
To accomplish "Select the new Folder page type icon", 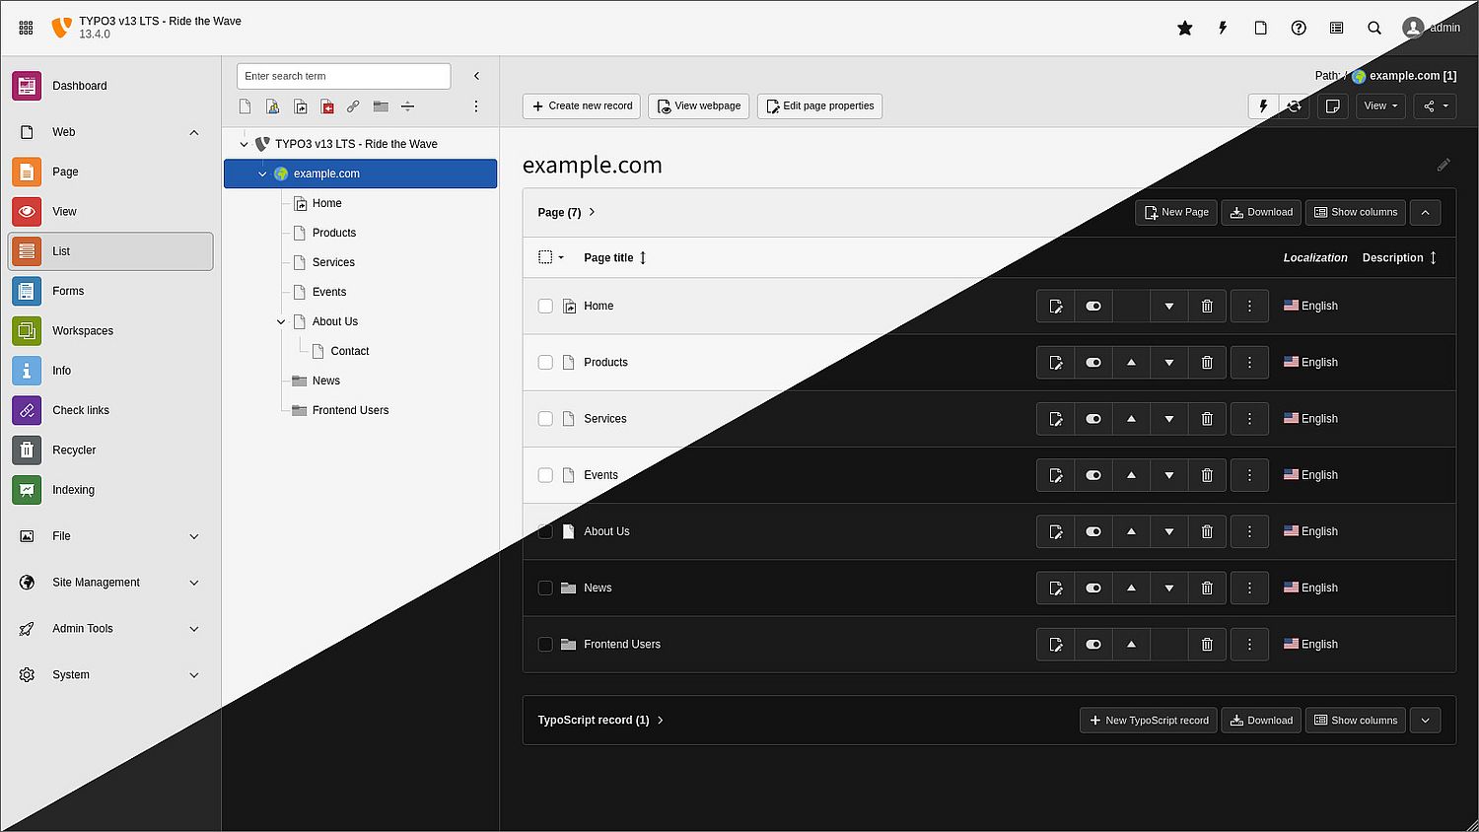I will pyautogui.click(x=381, y=106).
